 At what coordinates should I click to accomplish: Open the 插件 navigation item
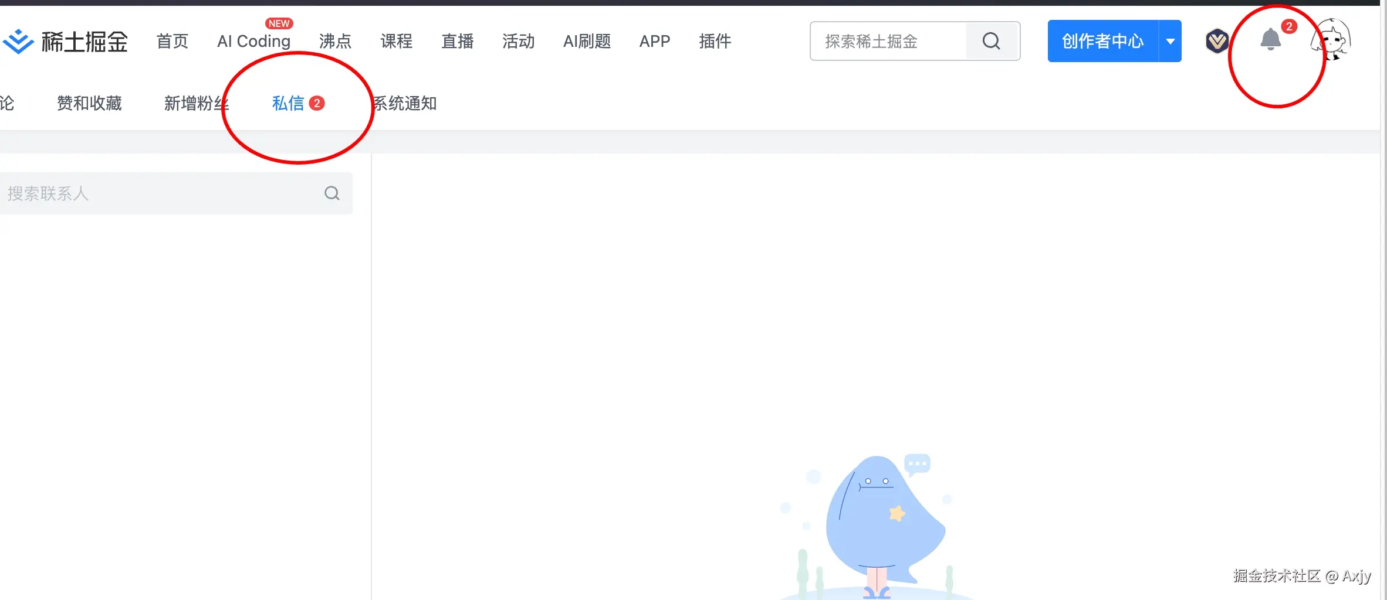coord(715,41)
